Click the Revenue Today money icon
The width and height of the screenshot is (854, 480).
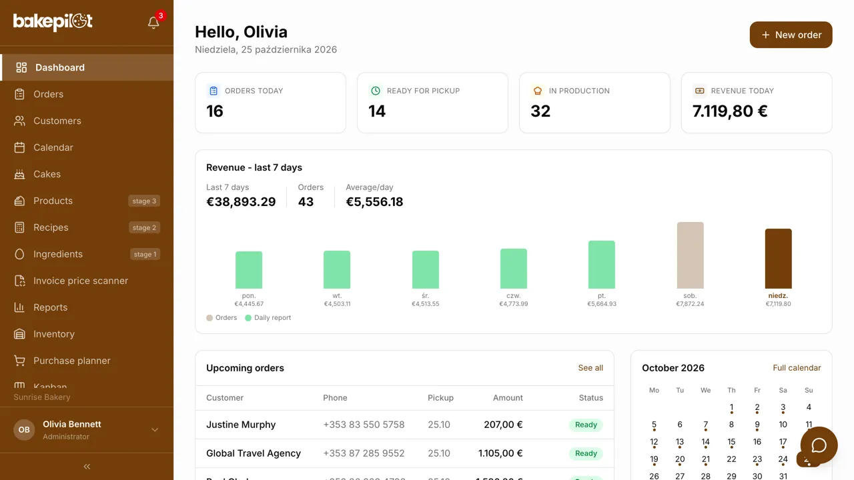(700, 91)
